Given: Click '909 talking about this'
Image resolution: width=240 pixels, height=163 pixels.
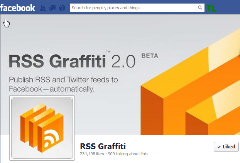Looking at the screenshot, I should coord(128,154).
